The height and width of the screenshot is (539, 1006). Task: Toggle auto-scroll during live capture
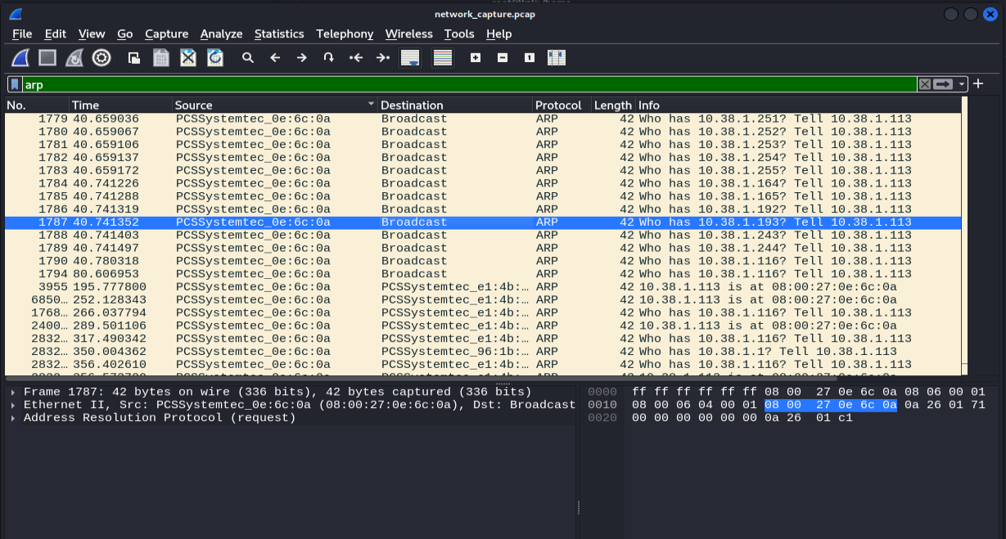point(409,58)
